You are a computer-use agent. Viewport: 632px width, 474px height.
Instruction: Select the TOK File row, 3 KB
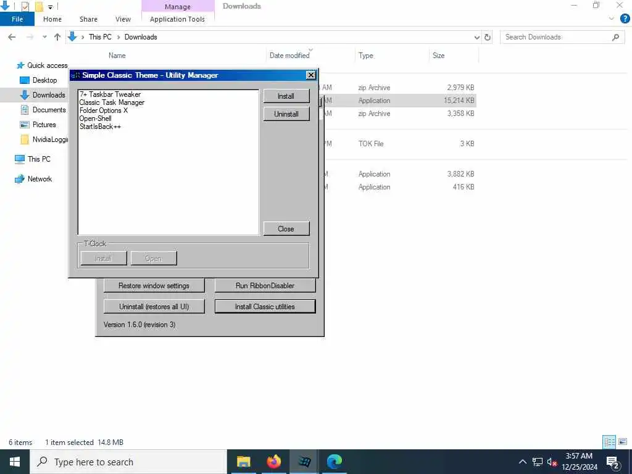(x=399, y=143)
